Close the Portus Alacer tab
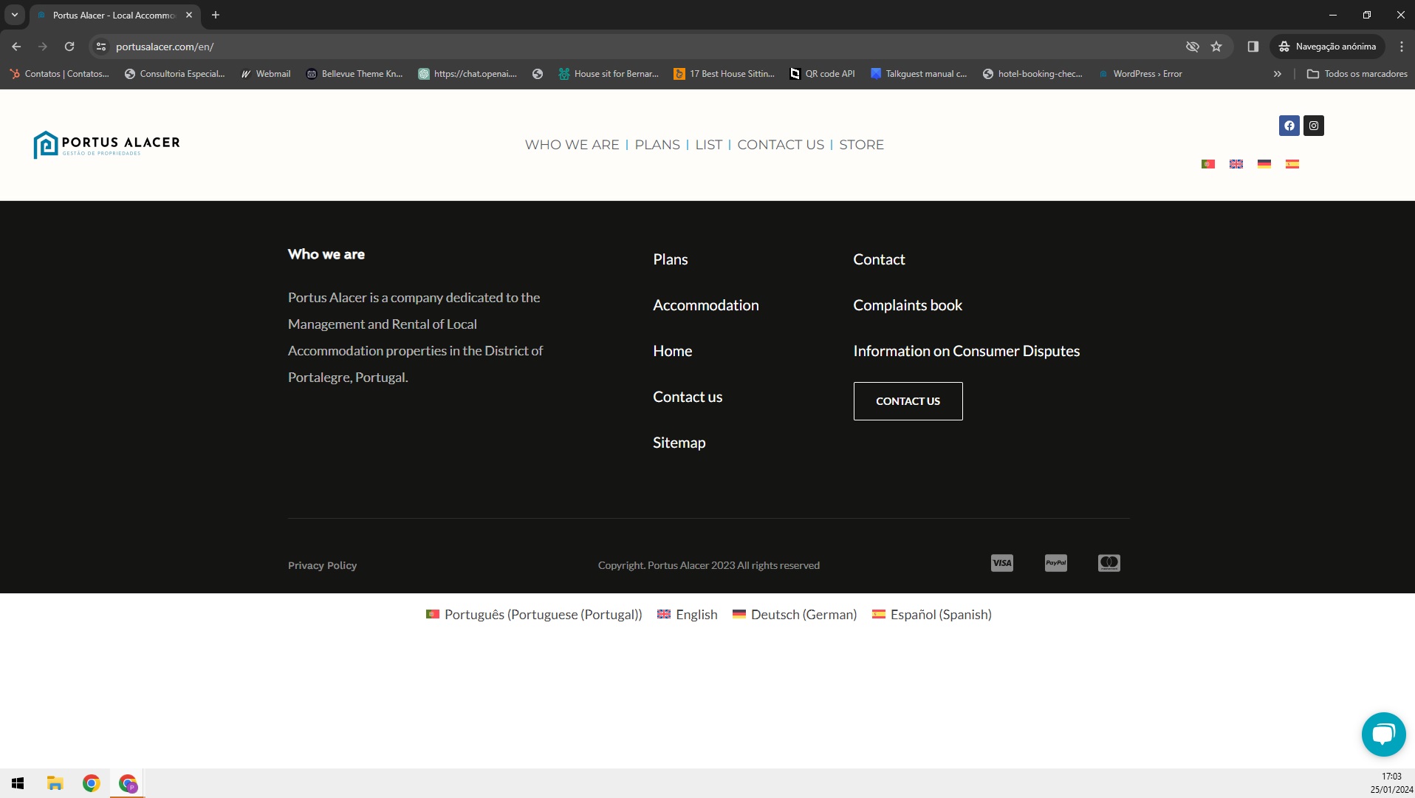The width and height of the screenshot is (1415, 798). click(189, 15)
